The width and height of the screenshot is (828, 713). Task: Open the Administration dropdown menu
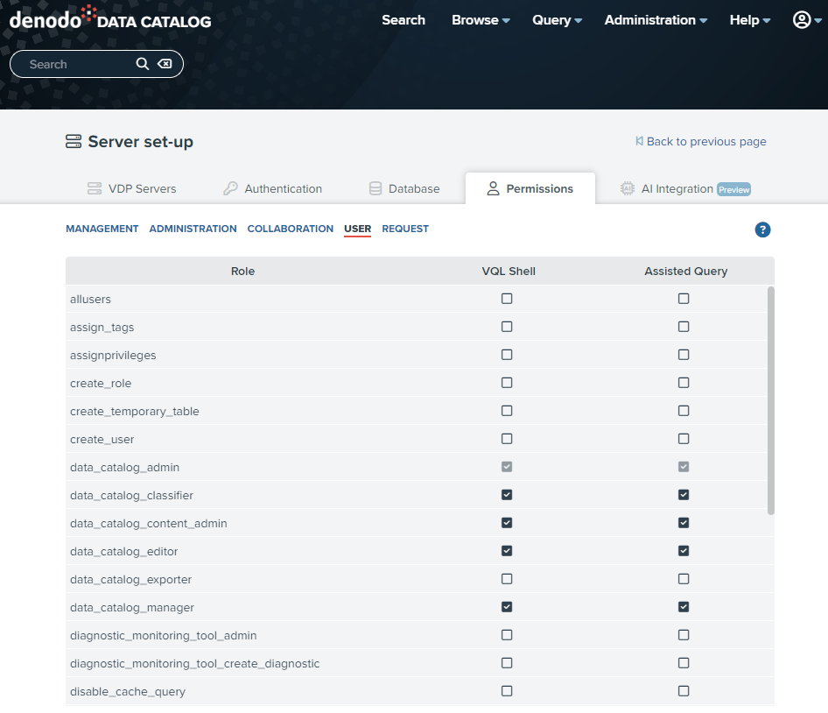(656, 20)
